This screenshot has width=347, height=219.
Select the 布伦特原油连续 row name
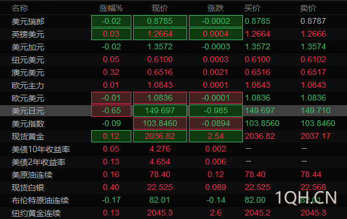40,200
